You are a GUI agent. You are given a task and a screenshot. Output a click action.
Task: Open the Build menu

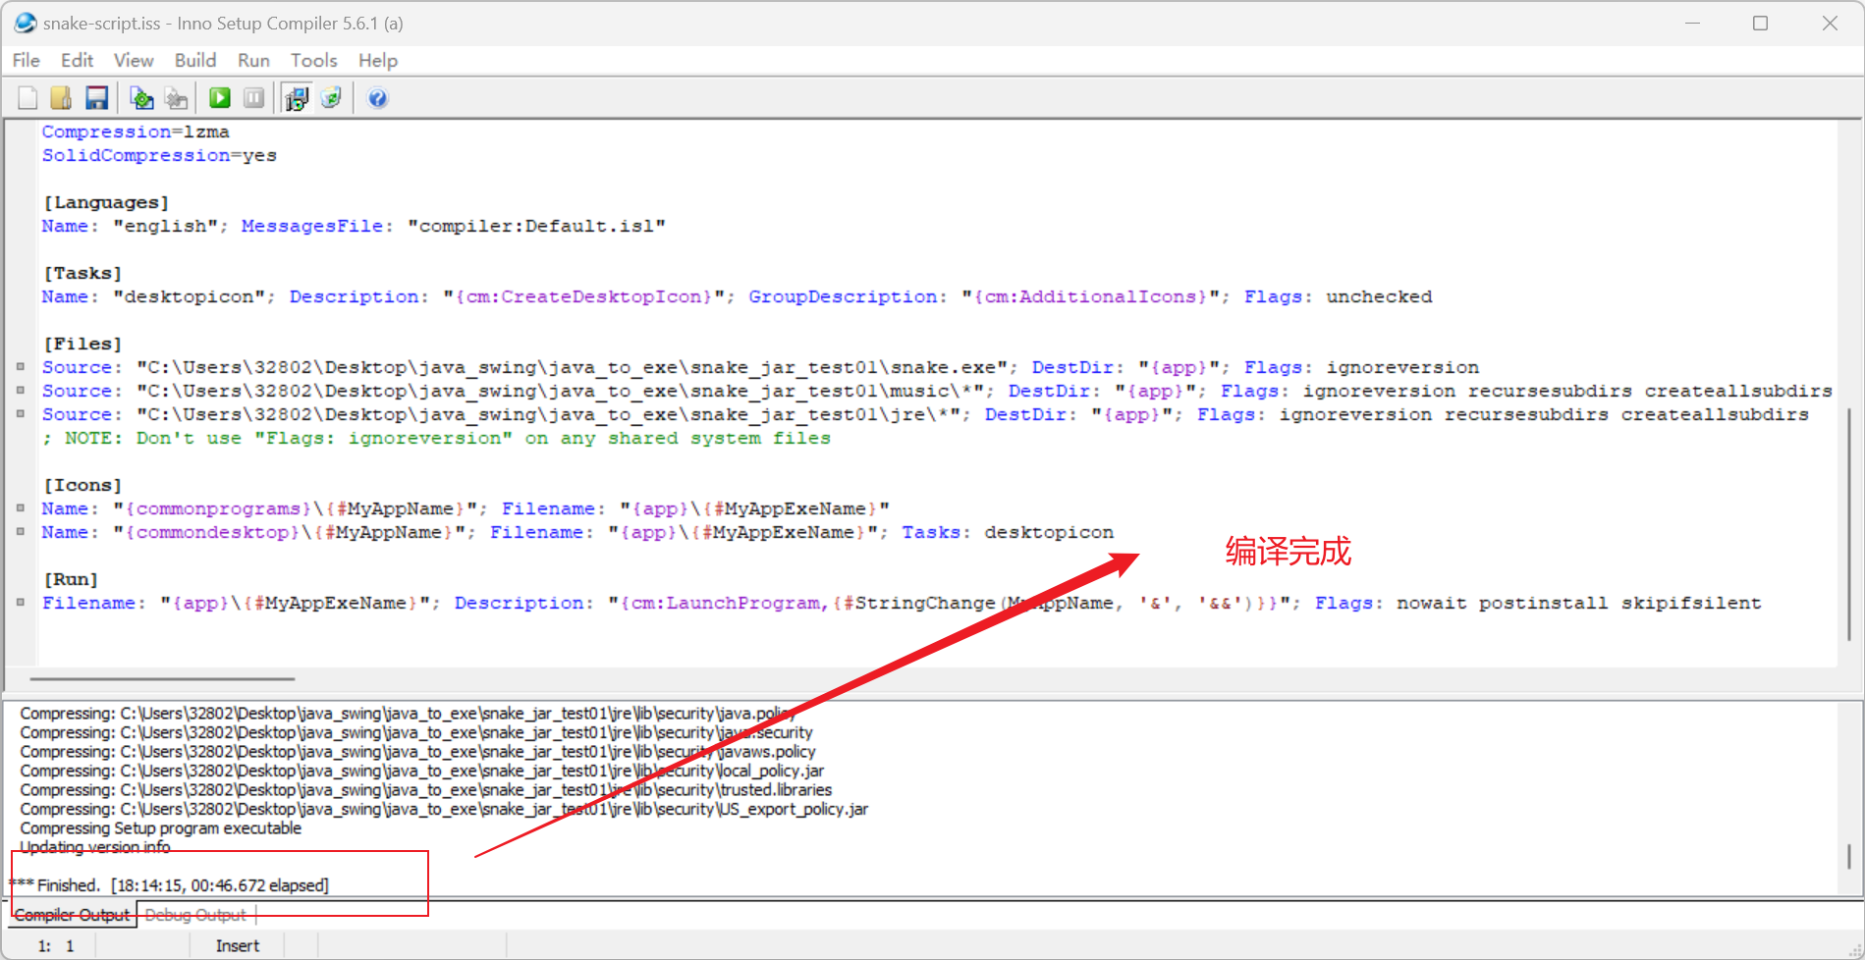pyautogui.click(x=195, y=61)
